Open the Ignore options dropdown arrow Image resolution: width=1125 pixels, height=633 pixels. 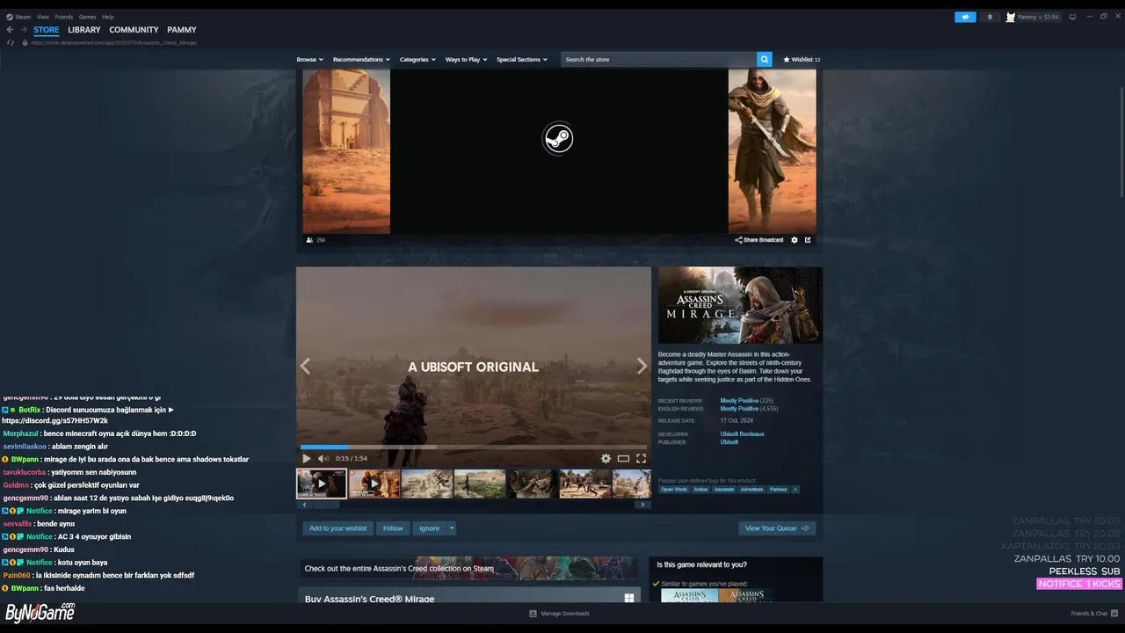click(x=452, y=528)
